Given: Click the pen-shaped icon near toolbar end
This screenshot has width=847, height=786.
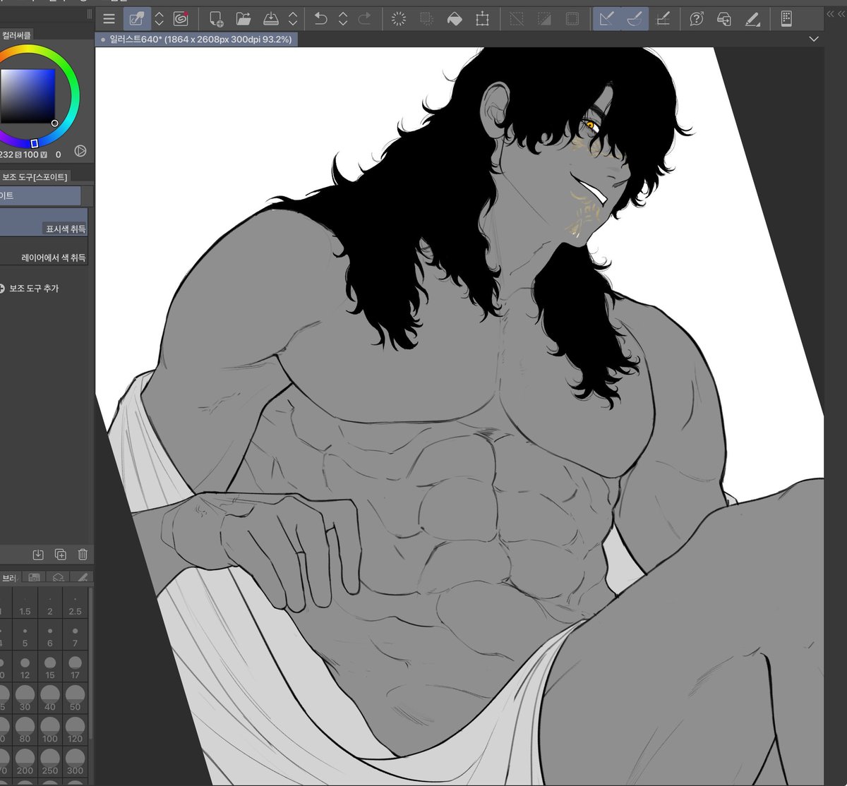Looking at the screenshot, I should [x=752, y=19].
